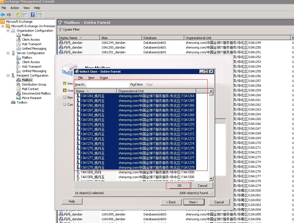Select the Microsoft Exchange root node icon
294x223 pixels.
click(x=3, y=22)
